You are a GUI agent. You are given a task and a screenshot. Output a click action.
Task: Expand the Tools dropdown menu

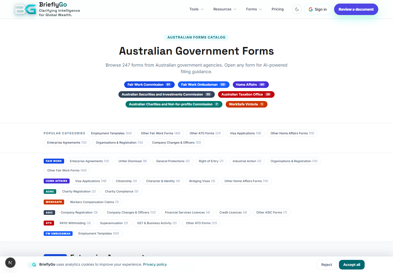pyautogui.click(x=196, y=9)
